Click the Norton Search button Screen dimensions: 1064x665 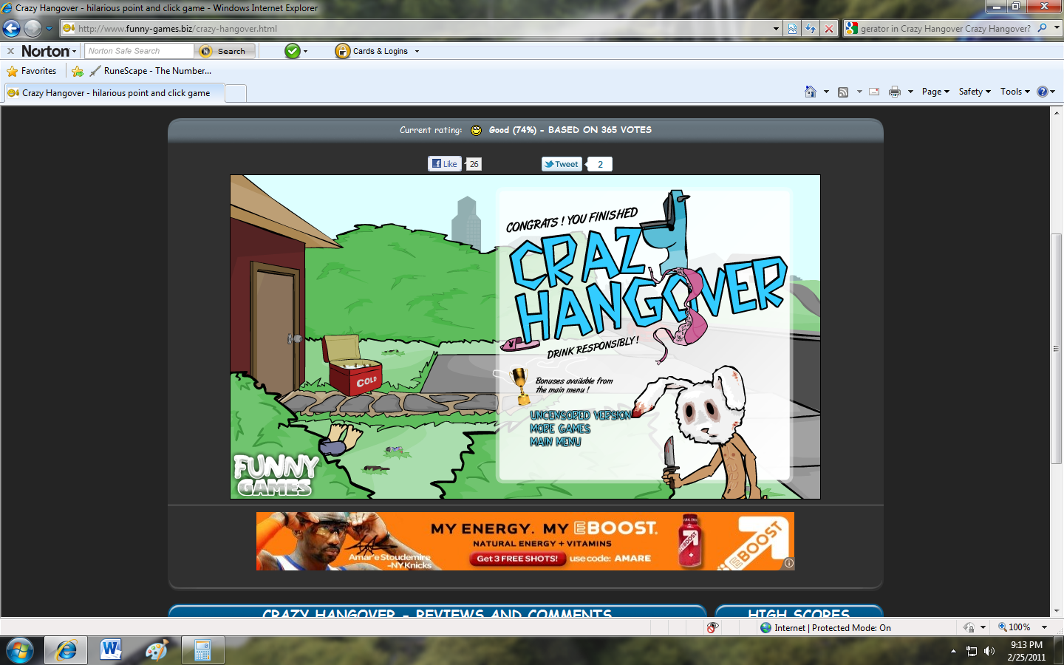[225, 51]
